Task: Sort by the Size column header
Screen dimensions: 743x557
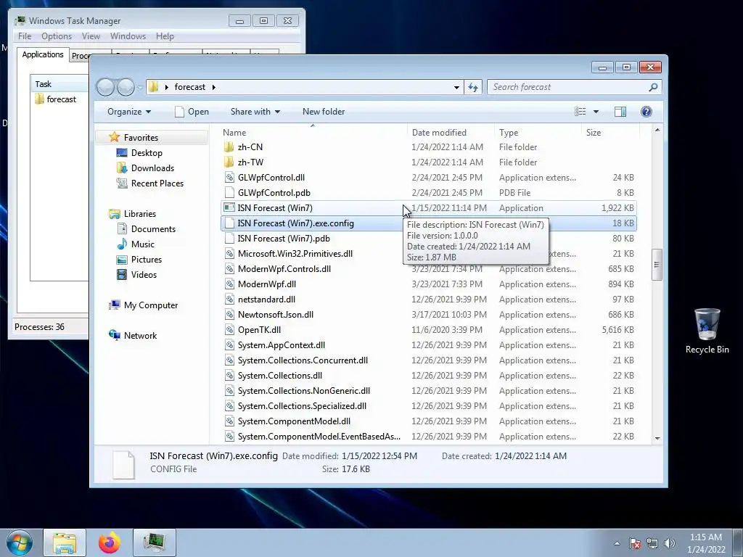Action: [610, 133]
